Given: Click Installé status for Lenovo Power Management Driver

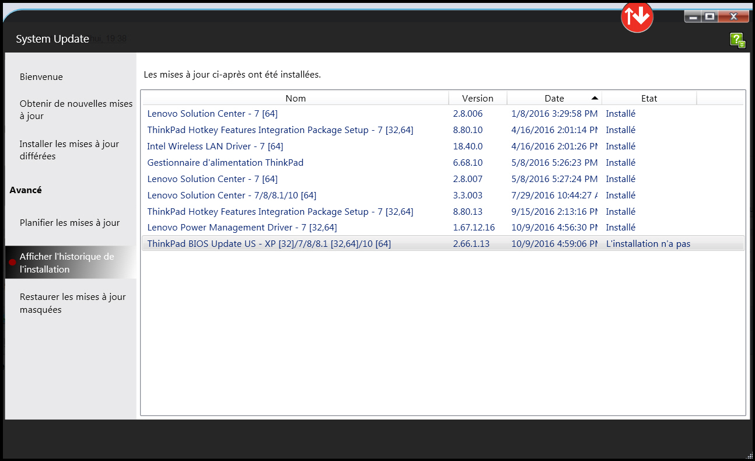Looking at the screenshot, I should click(621, 228).
